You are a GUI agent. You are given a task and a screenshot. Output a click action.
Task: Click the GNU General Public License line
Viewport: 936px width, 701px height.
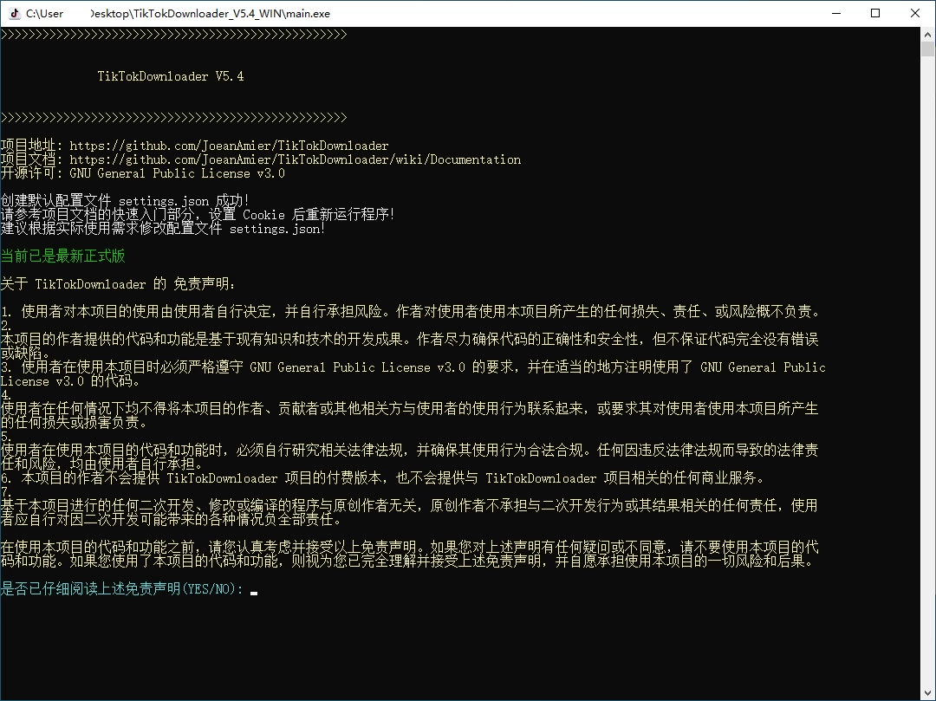pos(143,173)
